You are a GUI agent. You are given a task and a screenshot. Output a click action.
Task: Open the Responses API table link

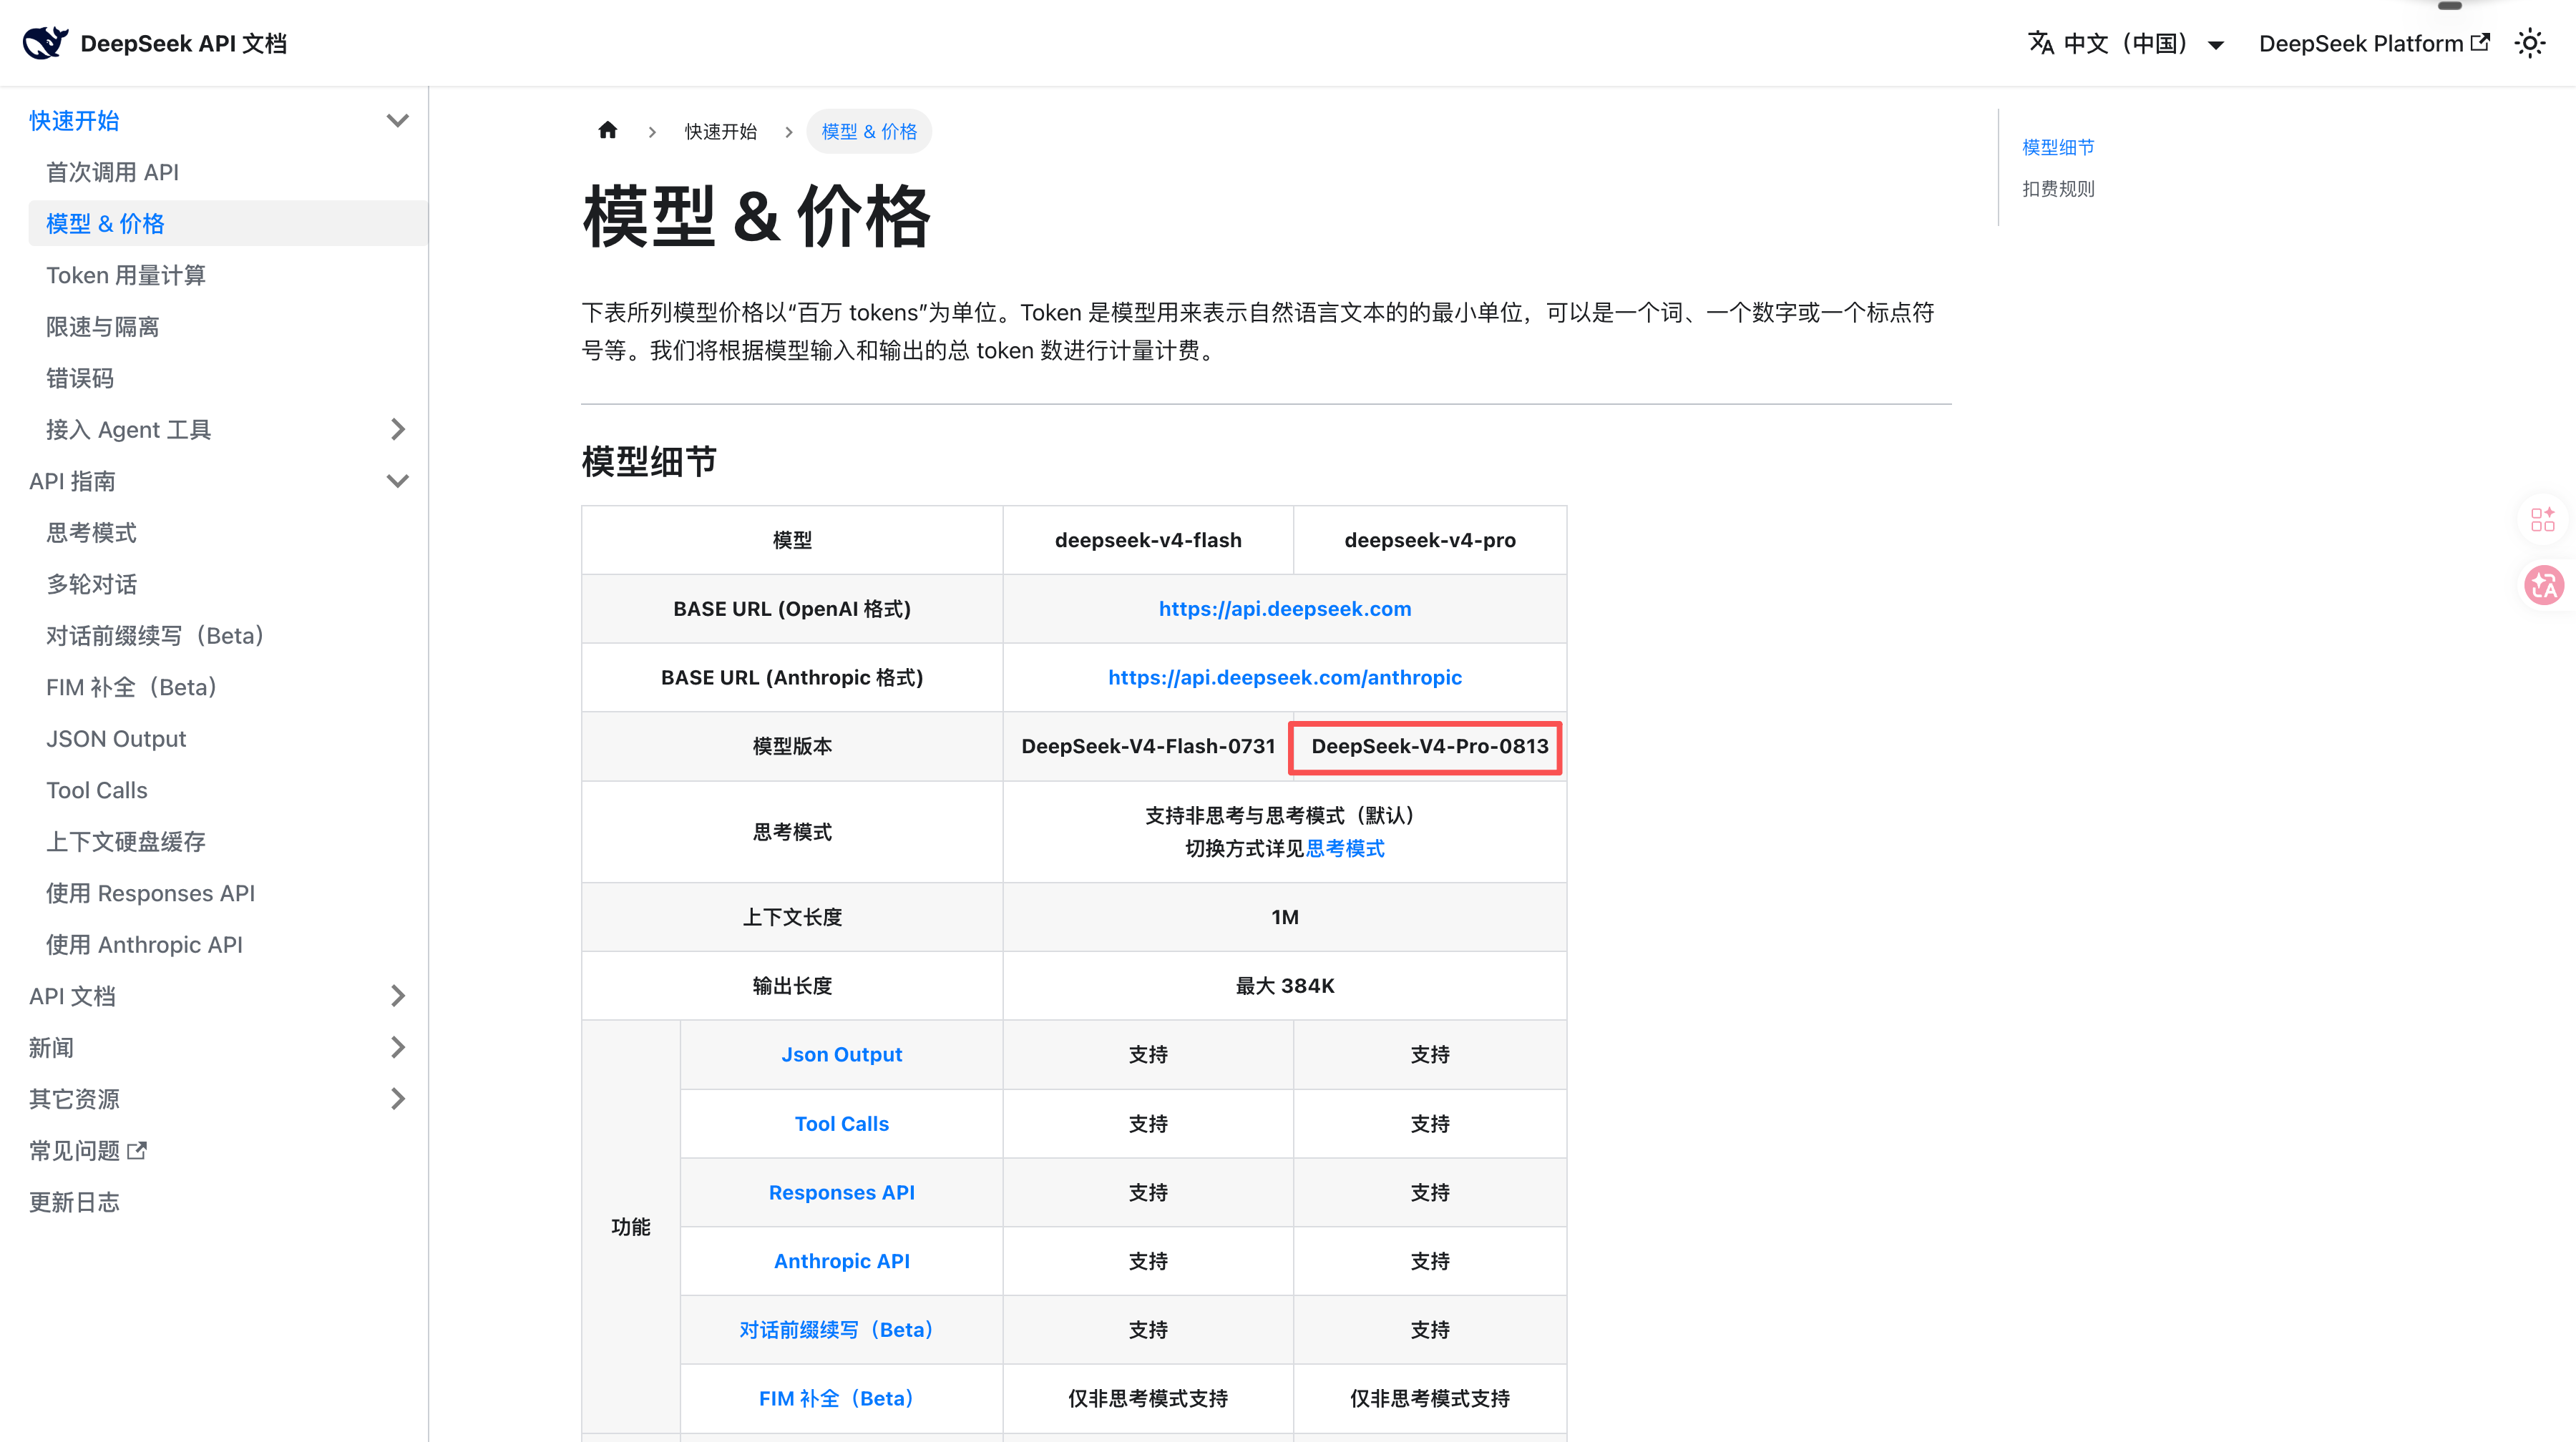842,1192
